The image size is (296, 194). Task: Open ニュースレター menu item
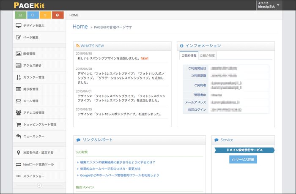point(39,136)
